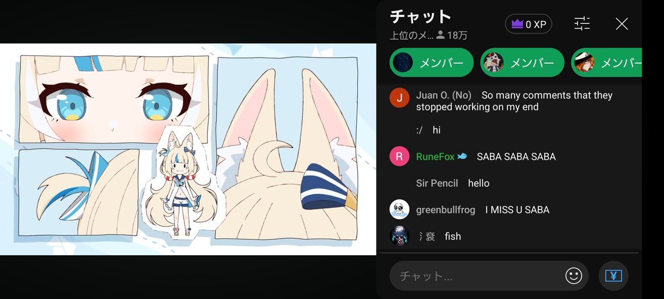Click the greenbullfrog username text

[445, 210]
